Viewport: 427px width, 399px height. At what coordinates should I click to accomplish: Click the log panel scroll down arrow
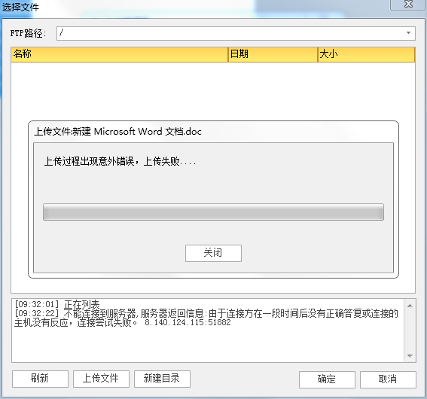click(x=410, y=356)
